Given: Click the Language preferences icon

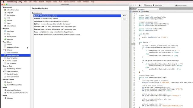Looking at the screenshot, I should click(5, 13).
